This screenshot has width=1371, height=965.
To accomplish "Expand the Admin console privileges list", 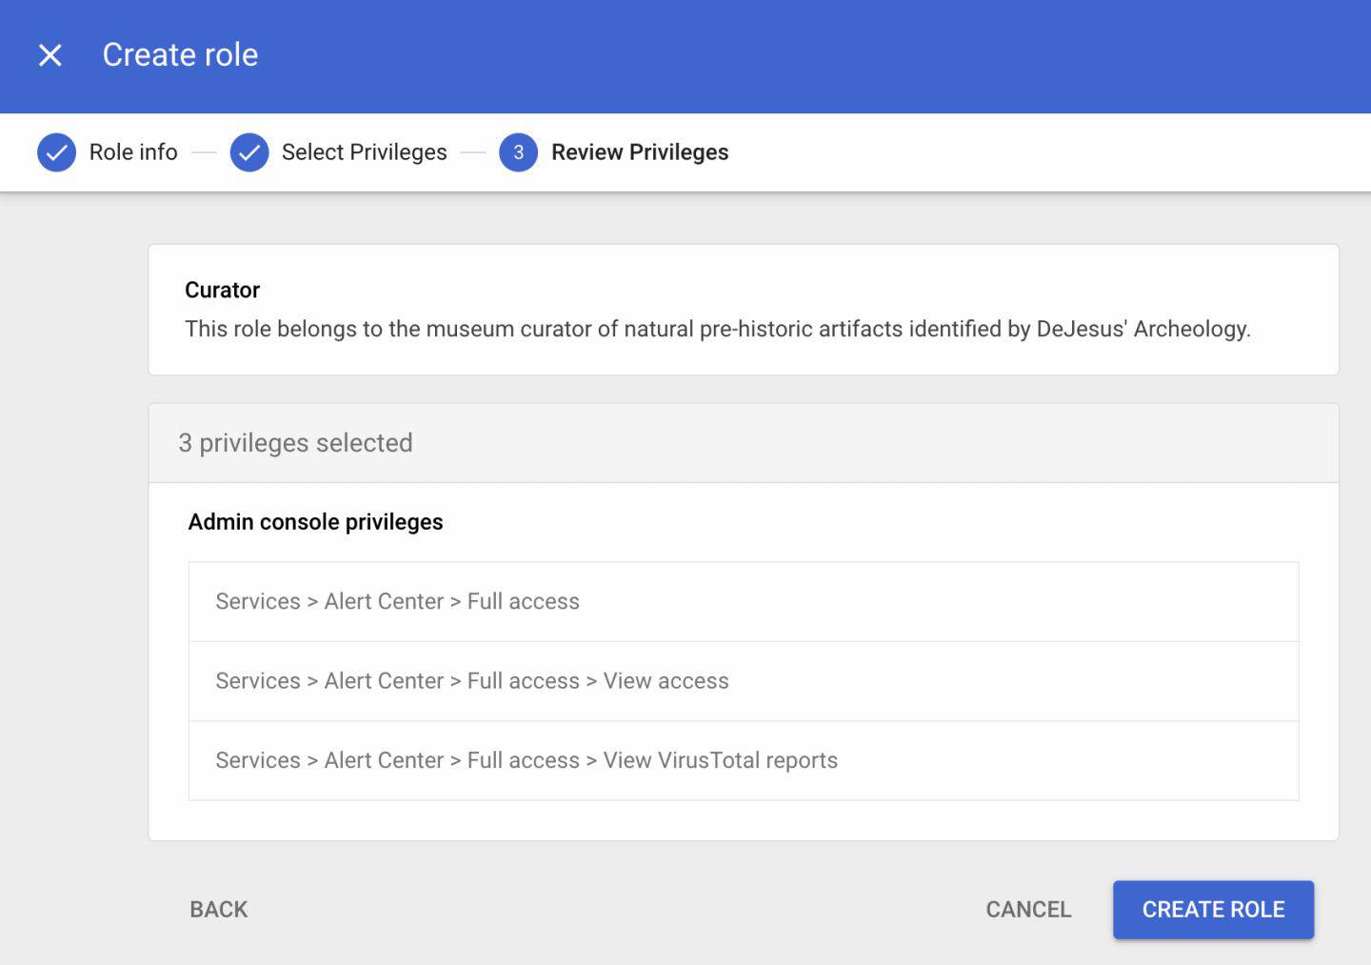I will click(x=314, y=521).
